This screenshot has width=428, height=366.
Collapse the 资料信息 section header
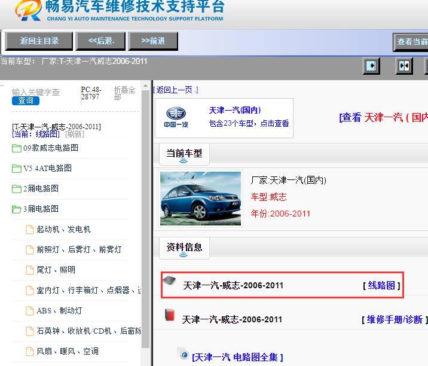(x=184, y=248)
